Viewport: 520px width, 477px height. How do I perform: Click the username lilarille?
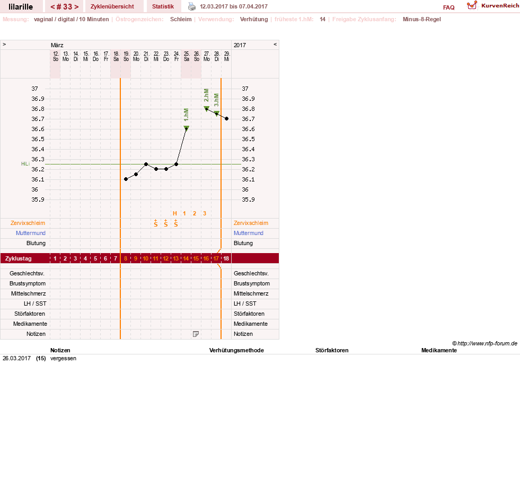(x=21, y=7)
